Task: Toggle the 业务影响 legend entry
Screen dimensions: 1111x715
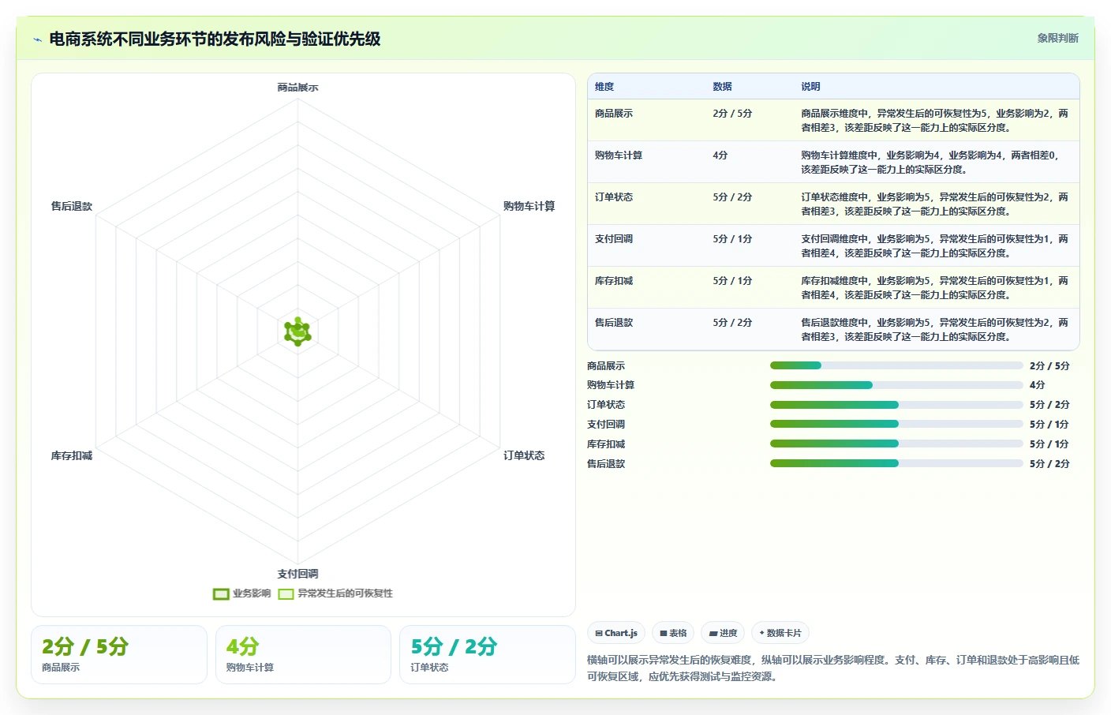Action: tap(242, 593)
